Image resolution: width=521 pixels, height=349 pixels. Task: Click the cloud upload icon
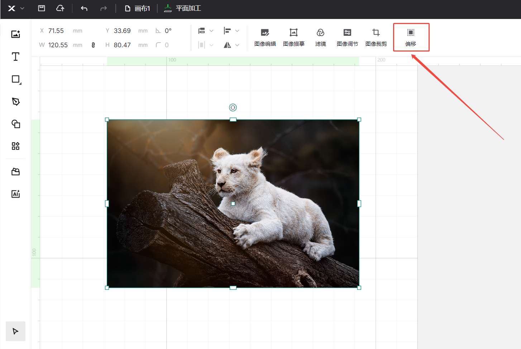click(x=60, y=8)
